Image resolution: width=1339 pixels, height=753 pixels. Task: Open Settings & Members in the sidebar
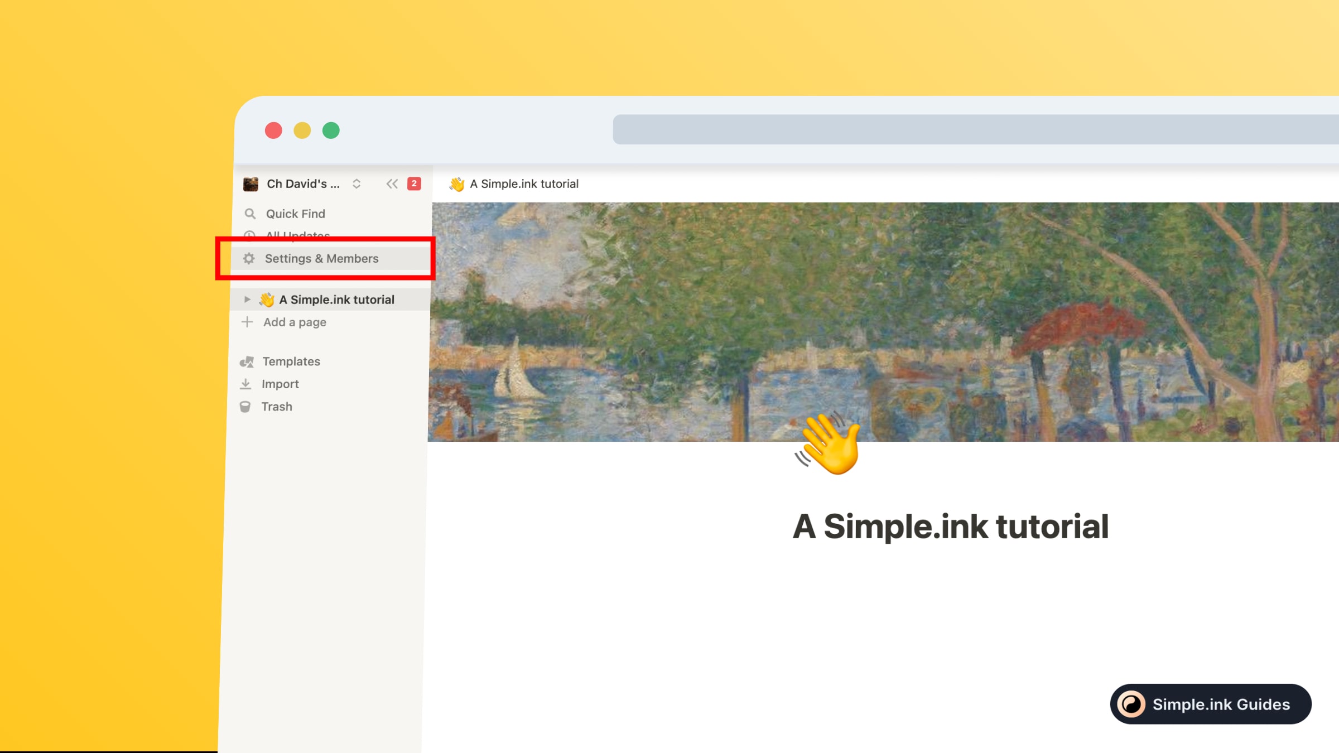(321, 258)
